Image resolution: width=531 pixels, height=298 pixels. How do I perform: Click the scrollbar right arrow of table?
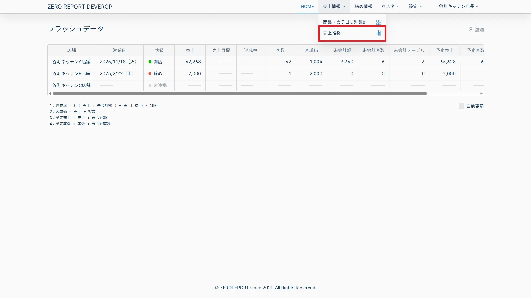pyautogui.click(x=481, y=94)
